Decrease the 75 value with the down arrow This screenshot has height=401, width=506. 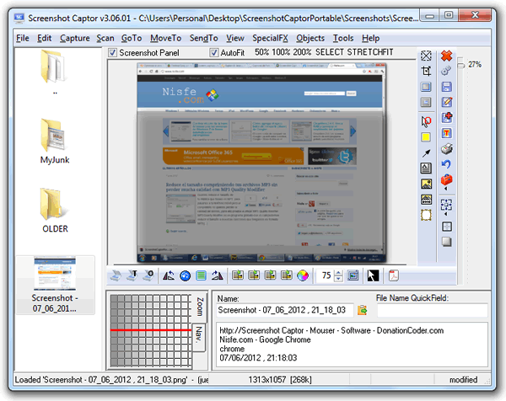coord(338,279)
